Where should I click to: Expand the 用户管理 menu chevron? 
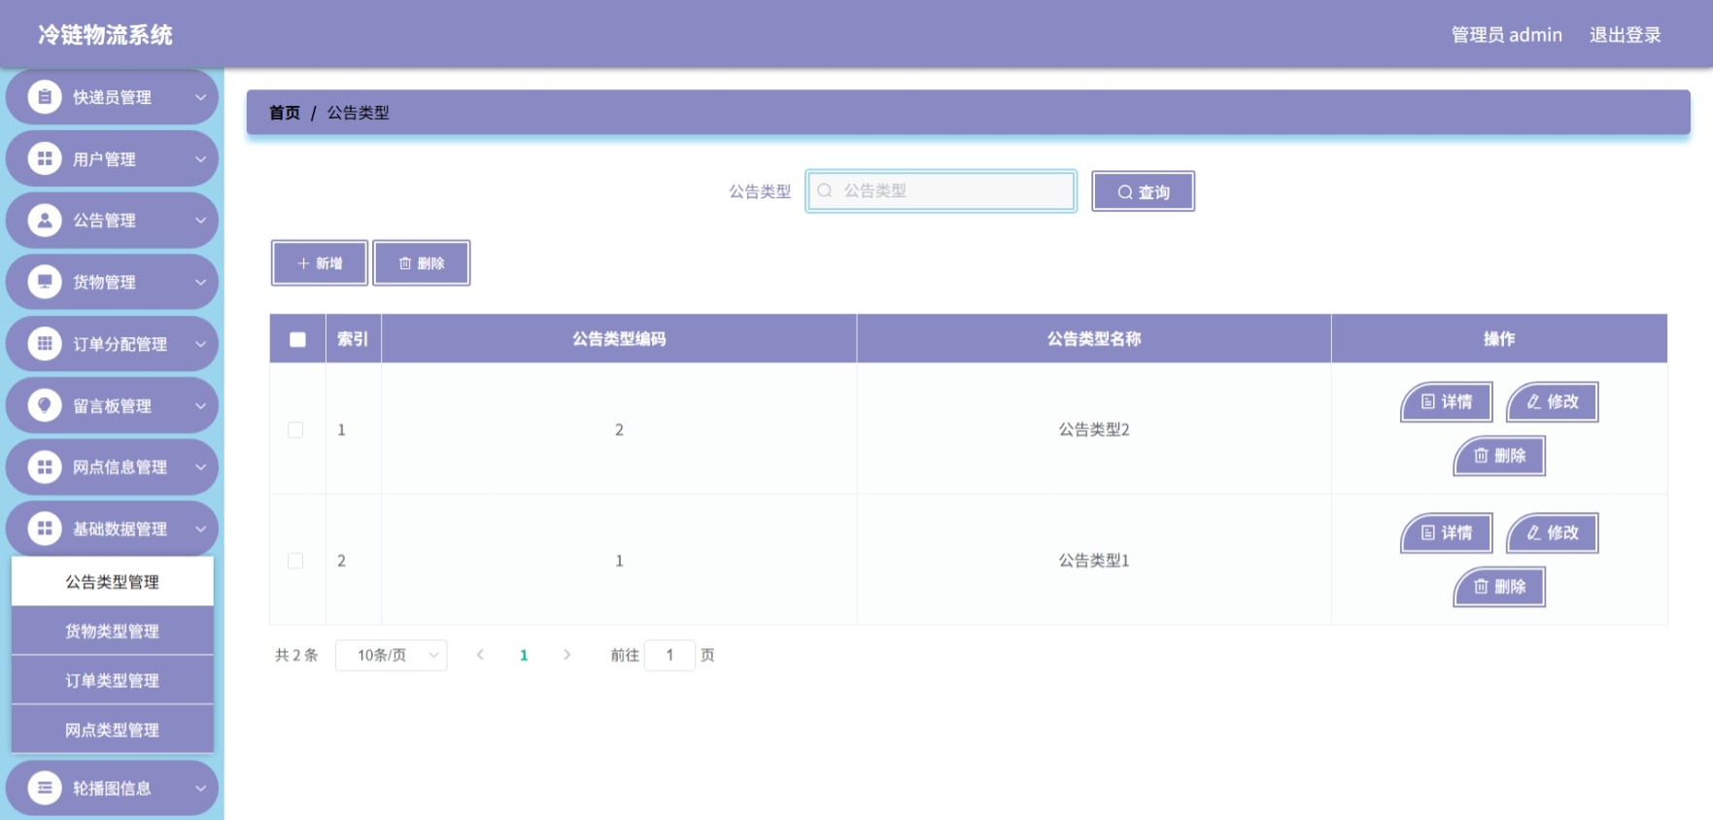200,158
